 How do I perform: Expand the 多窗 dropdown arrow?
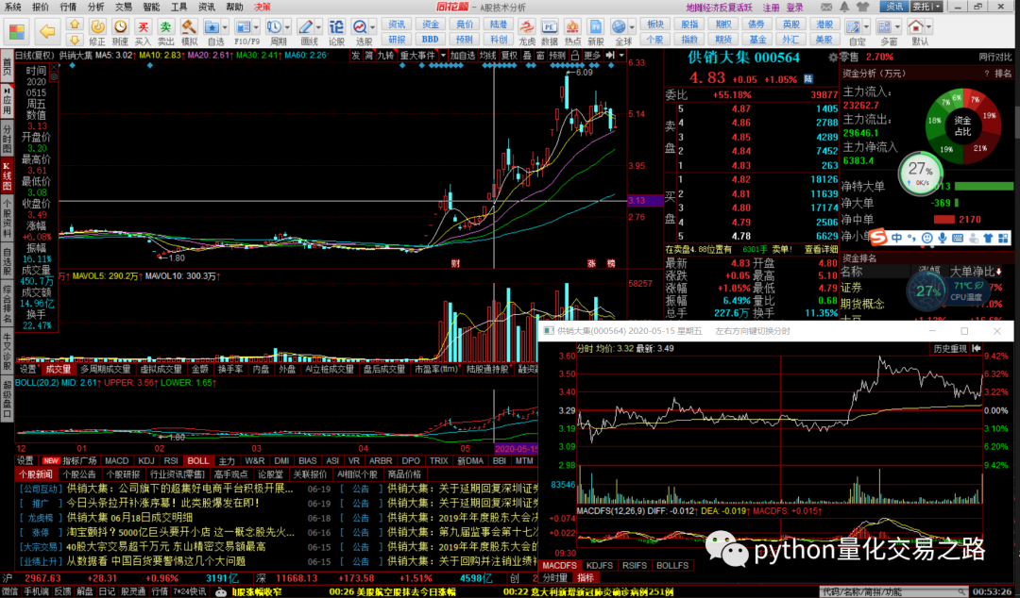898,28
